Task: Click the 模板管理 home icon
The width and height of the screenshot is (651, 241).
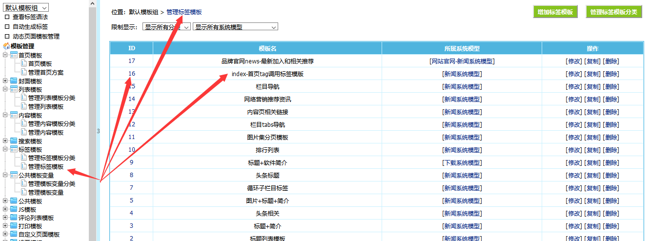Action: pyautogui.click(x=6, y=46)
